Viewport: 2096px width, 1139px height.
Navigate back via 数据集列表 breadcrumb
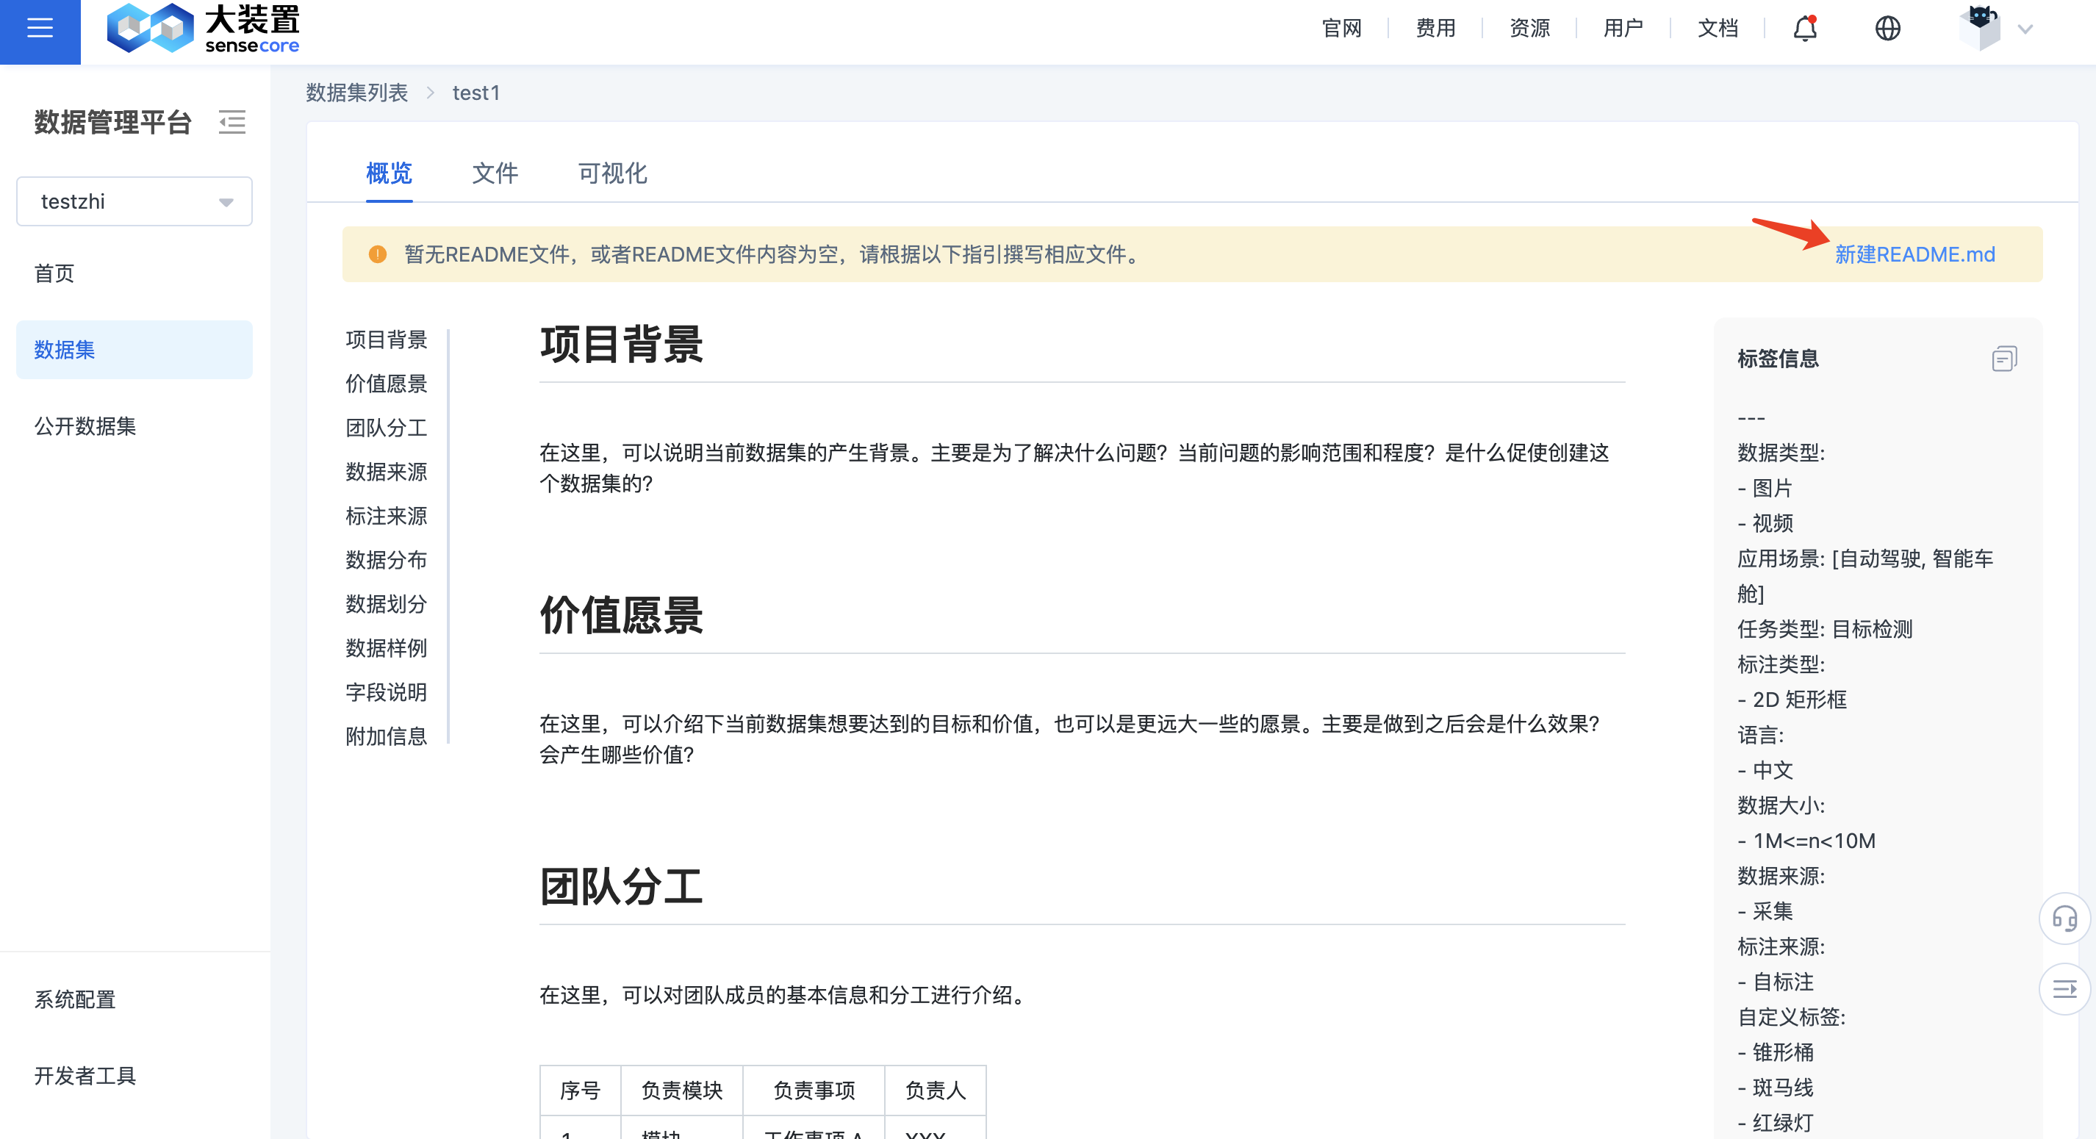pyautogui.click(x=356, y=93)
